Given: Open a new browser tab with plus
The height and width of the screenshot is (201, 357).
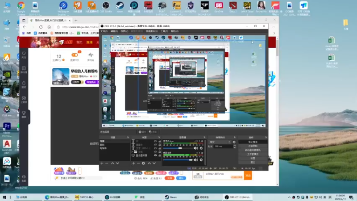Looking at the screenshot, I should (x=76, y=20).
